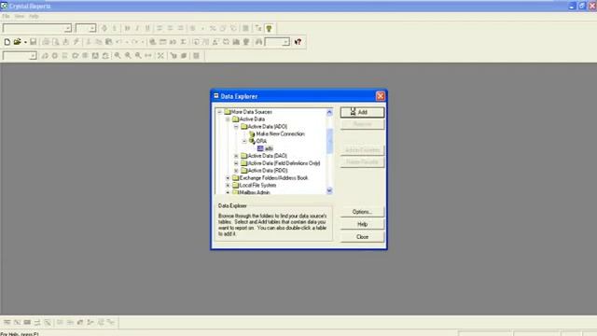Image resolution: width=597 pixels, height=336 pixels.
Task: Click the Undo arrow icon
Action: click(x=119, y=42)
